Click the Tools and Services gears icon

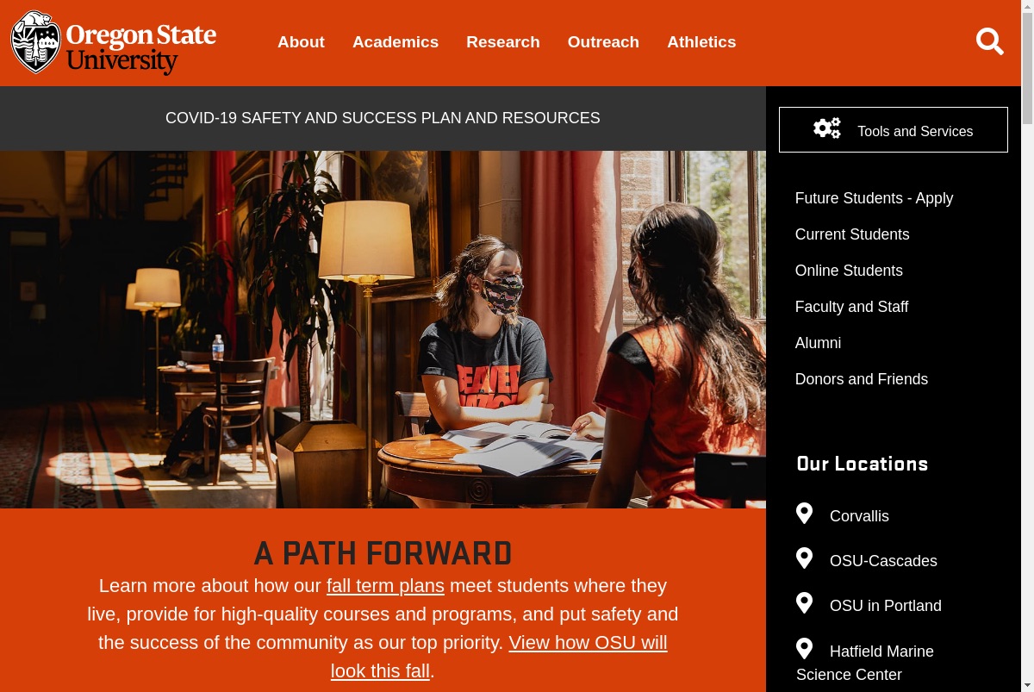point(827,128)
